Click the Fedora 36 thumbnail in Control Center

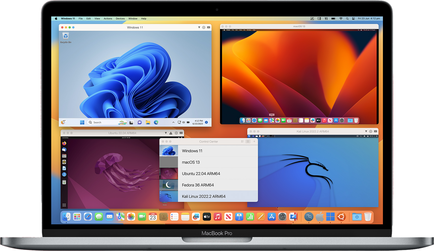coord(169,185)
